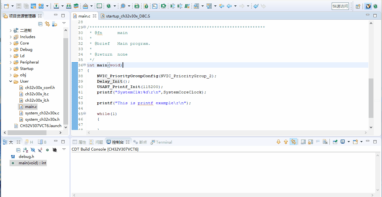Click the Back navigation arrow icon
The image size is (382, 197).
[229, 6]
